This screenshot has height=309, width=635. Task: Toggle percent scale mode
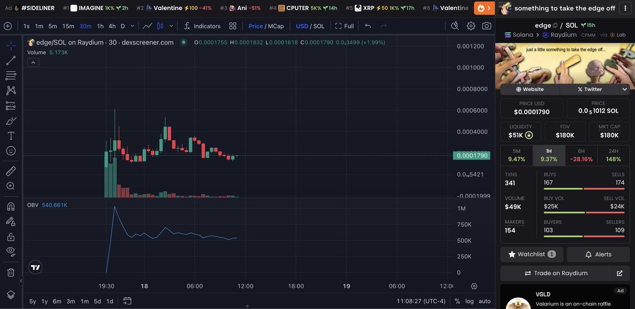pyautogui.click(x=457, y=301)
